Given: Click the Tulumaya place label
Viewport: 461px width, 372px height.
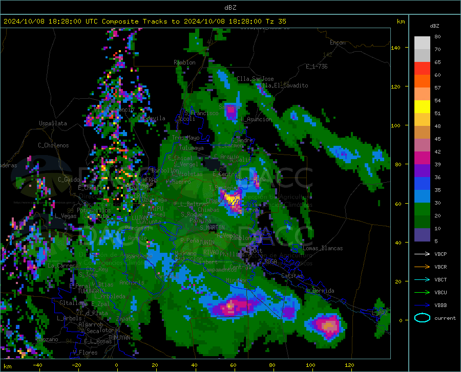Looking at the screenshot, I should [191, 148].
